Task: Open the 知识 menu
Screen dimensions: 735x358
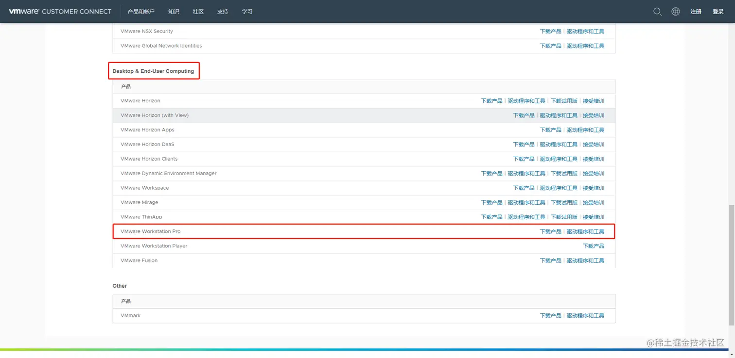Action: (x=174, y=12)
